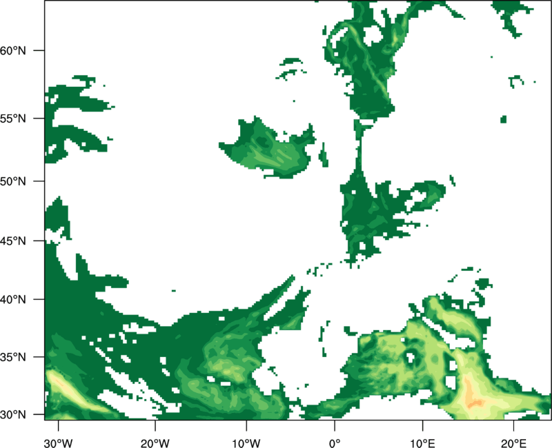Click the 40°N latitude label
The height and width of the screenshot is (448, 552).
(13, 299)
